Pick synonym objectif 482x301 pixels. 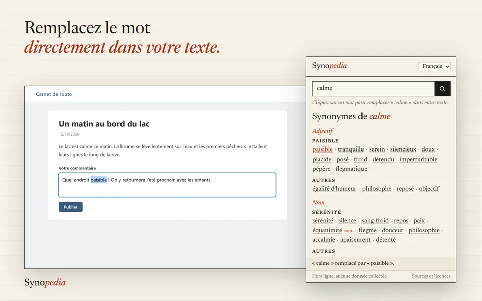[x=429, y=189]
